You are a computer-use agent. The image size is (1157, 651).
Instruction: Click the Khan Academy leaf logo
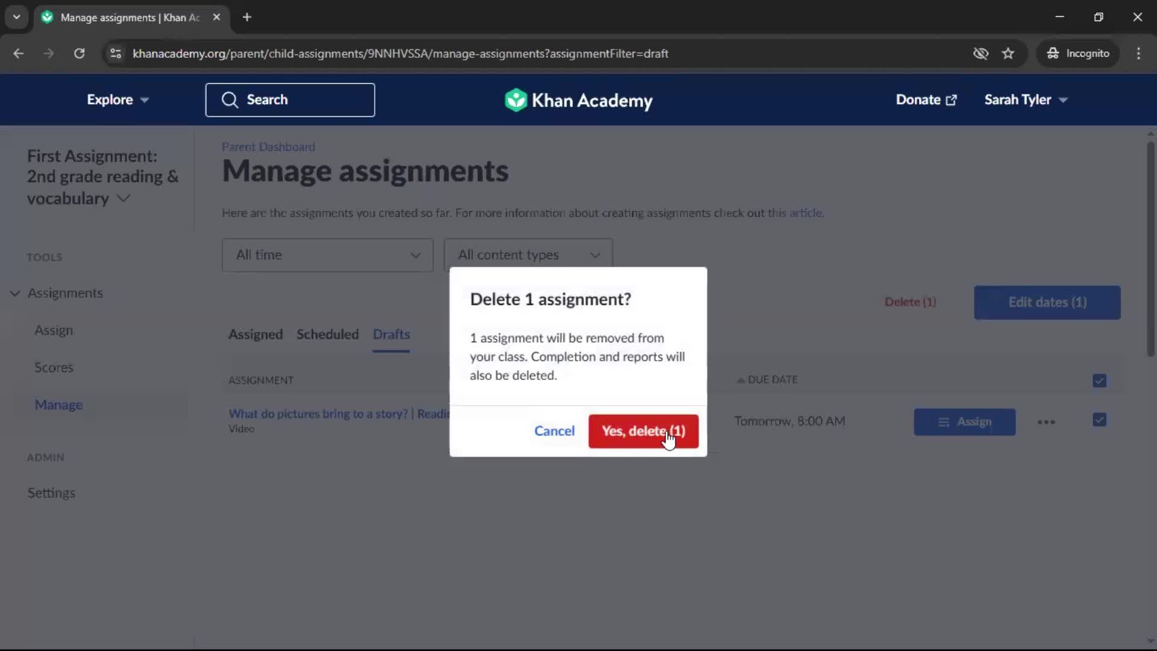516,100
